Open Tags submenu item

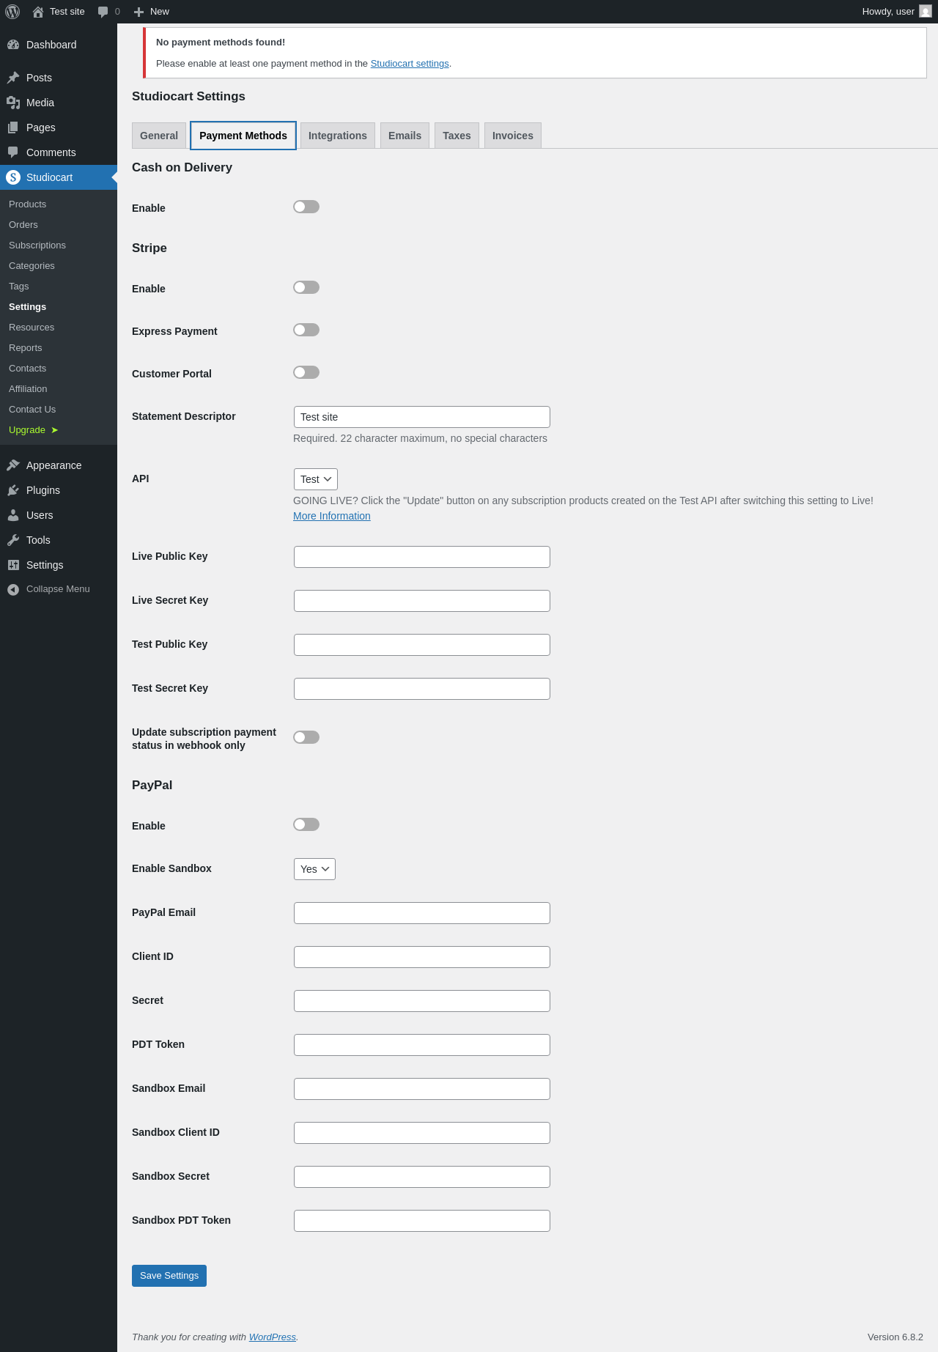(x=19, y=287)
